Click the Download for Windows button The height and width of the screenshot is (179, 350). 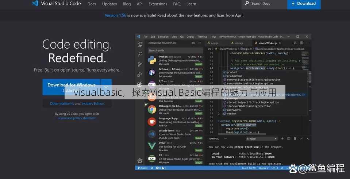pos(72,87)
